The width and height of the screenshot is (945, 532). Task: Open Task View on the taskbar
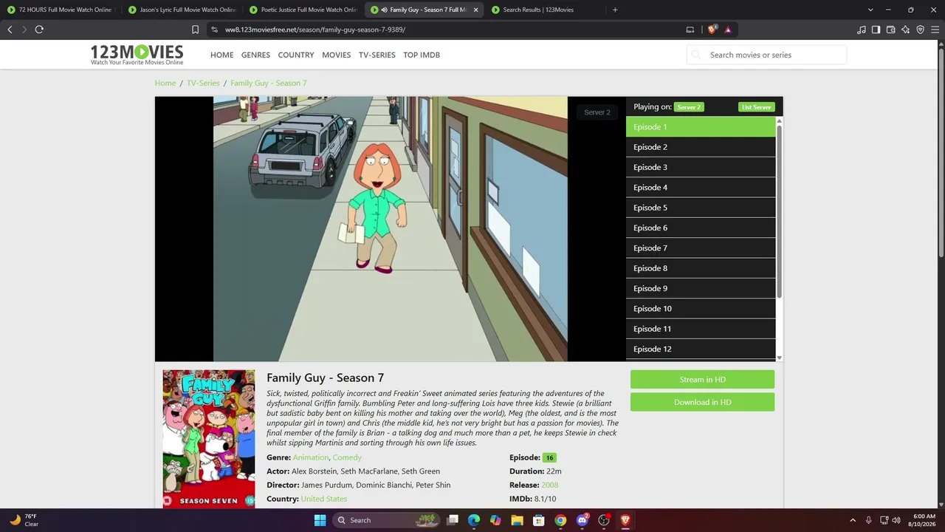453,520
